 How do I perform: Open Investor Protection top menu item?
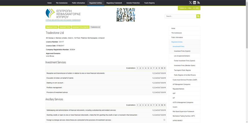pyautogui.click(x=133, y=3)
